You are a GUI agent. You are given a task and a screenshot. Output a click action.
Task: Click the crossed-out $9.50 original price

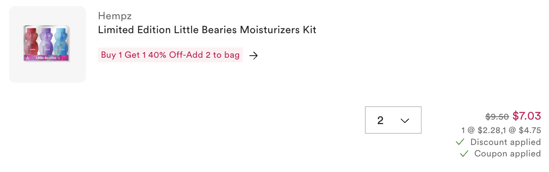coord(497,117)
